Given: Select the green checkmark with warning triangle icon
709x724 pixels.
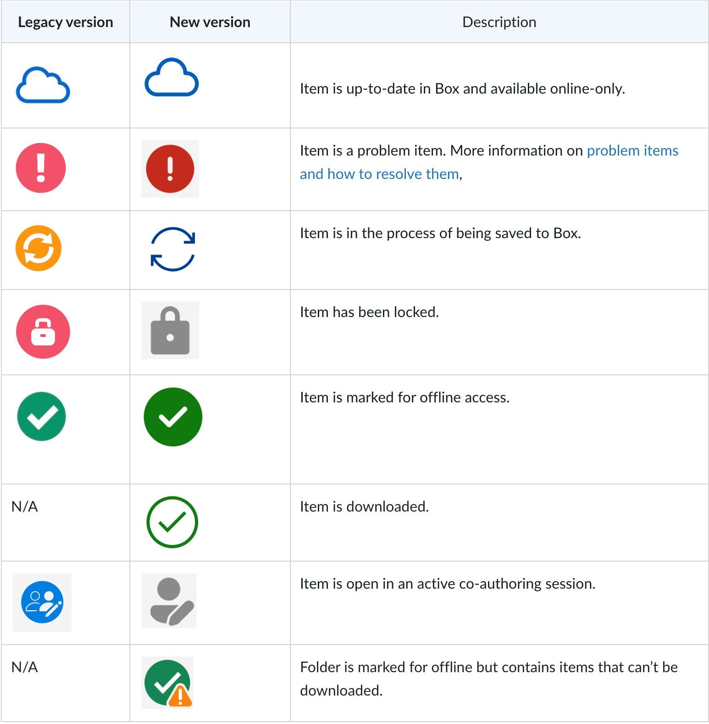Looking at the screenshot, I should (x=167, y=683).
